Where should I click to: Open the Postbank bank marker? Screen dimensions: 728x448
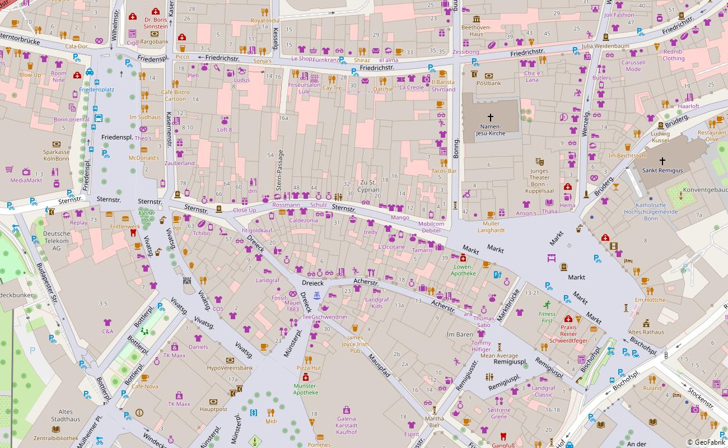point(489,76)
